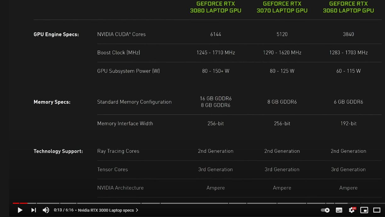The width and height of the screenshot is (385, 217).
Task: Jump to the second chapter segment on timeline
Action: click(48, 203)
